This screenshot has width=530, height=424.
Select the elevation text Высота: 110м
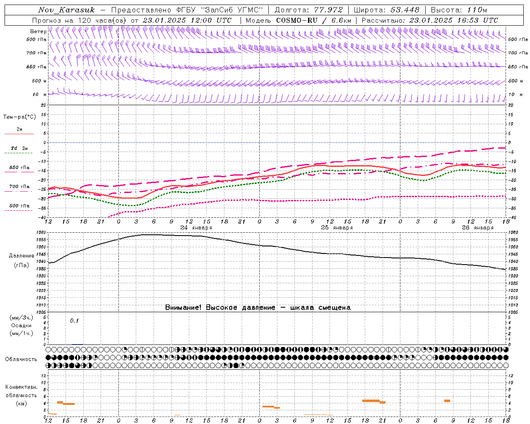459,10
